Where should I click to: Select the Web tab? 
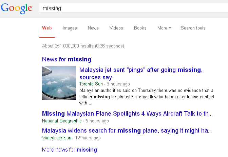point(47,28)
